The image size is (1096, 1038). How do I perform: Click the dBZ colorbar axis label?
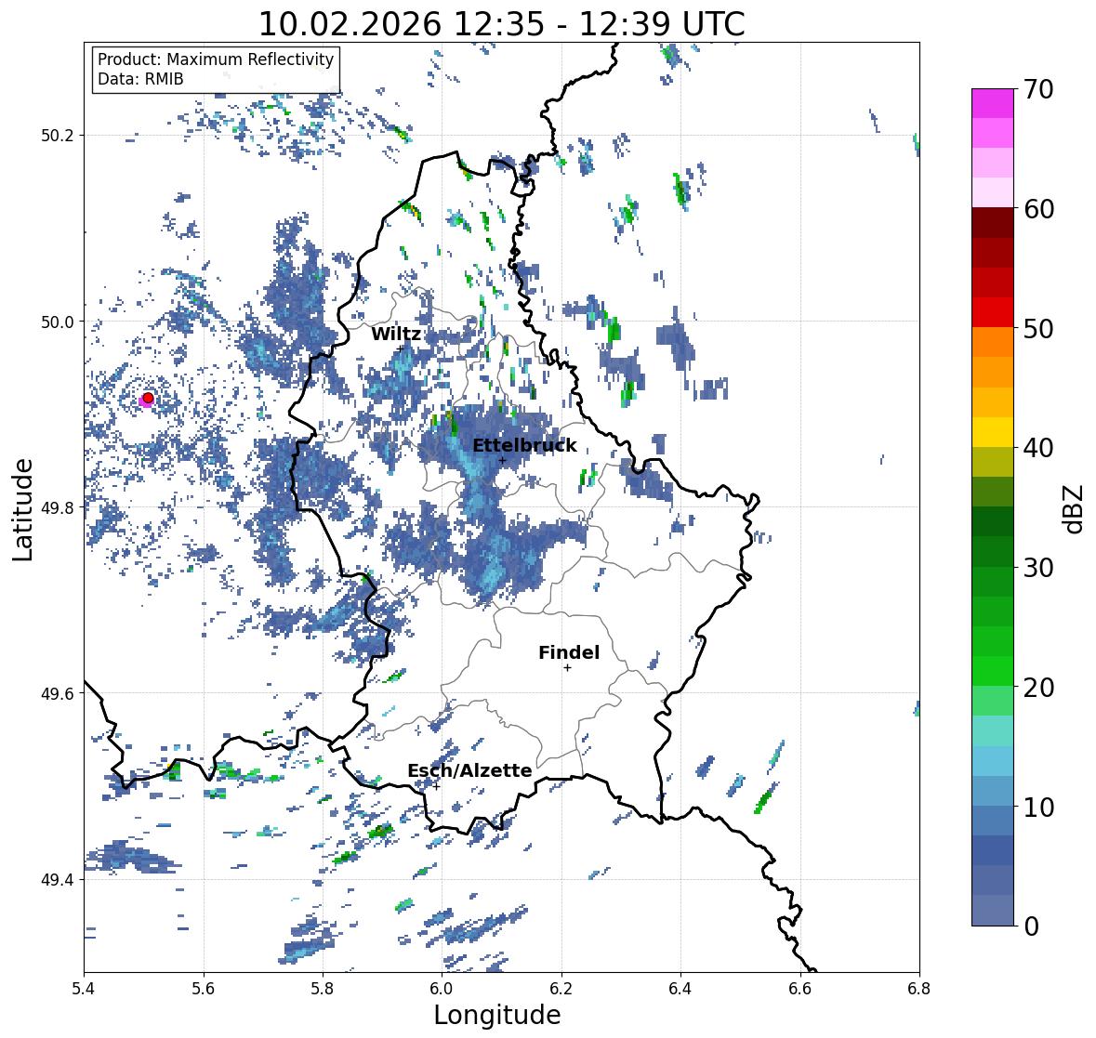(1075, 508)
